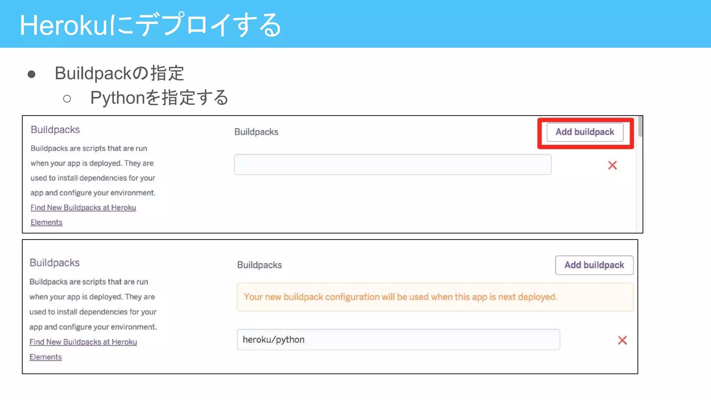
Task: Click the upper panel vertical scrollbar
Action: coord(640,127)
